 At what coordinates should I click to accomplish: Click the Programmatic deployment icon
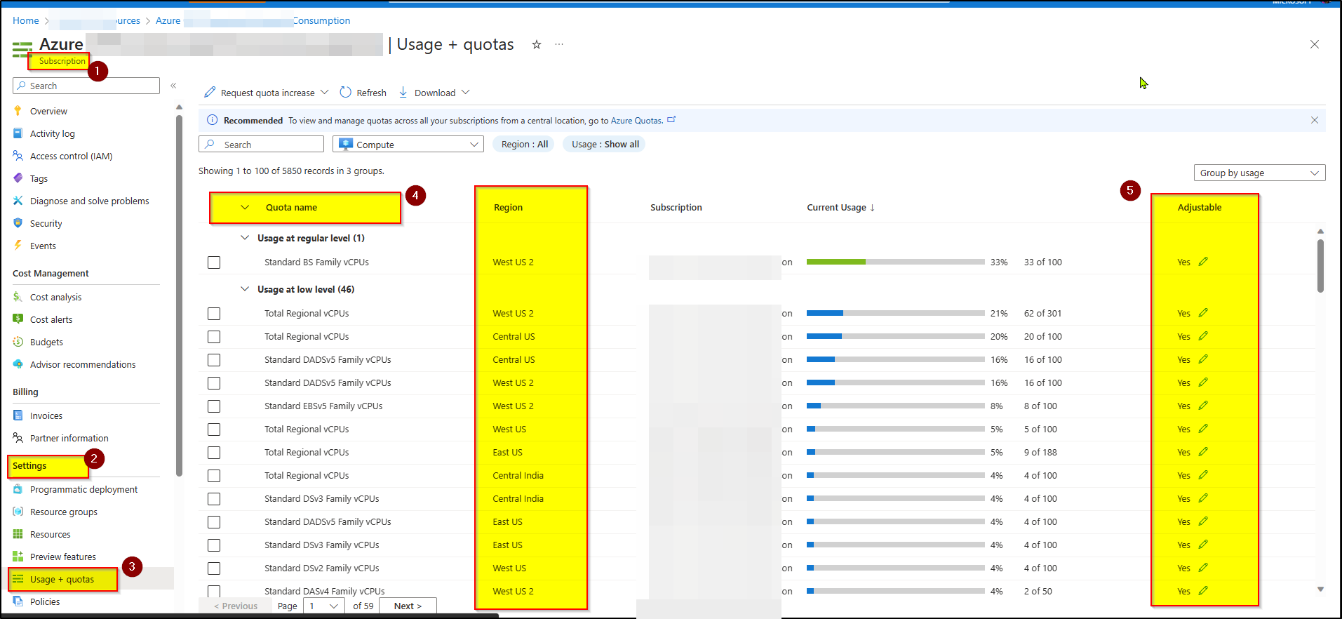[x=18, y=489]
